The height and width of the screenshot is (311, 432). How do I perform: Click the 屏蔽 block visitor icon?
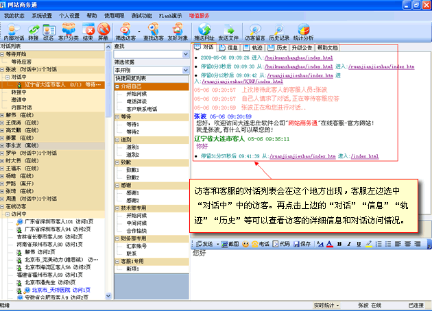[x=104, y=28]
